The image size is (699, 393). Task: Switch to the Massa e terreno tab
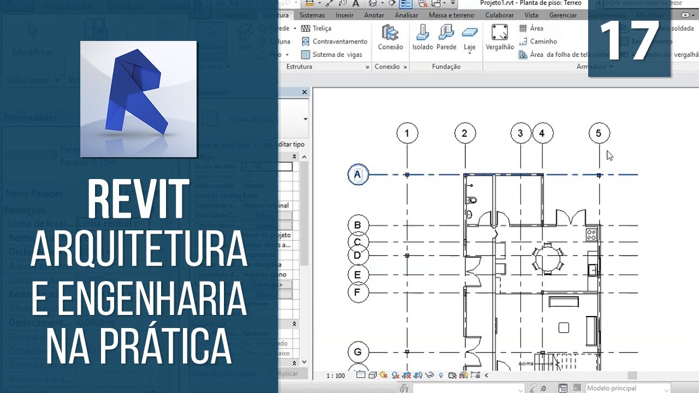pos(451,15)
